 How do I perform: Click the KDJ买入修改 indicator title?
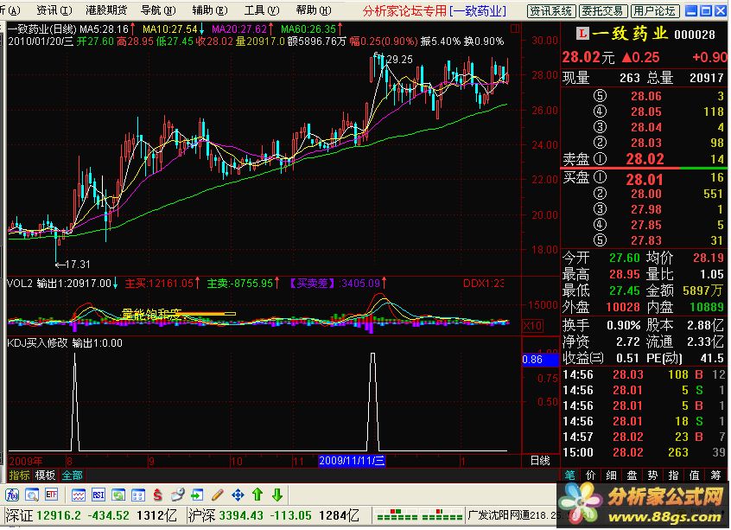(37, 343)
